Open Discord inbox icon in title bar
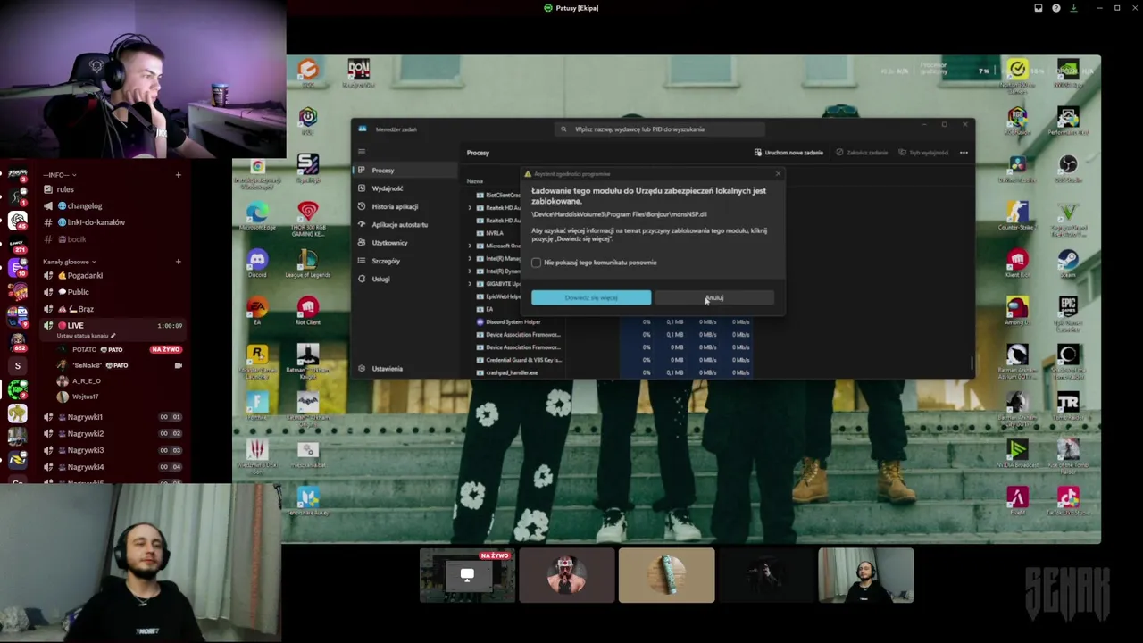The height and width of the screenshot is (643, 1143). point(1039,8)
